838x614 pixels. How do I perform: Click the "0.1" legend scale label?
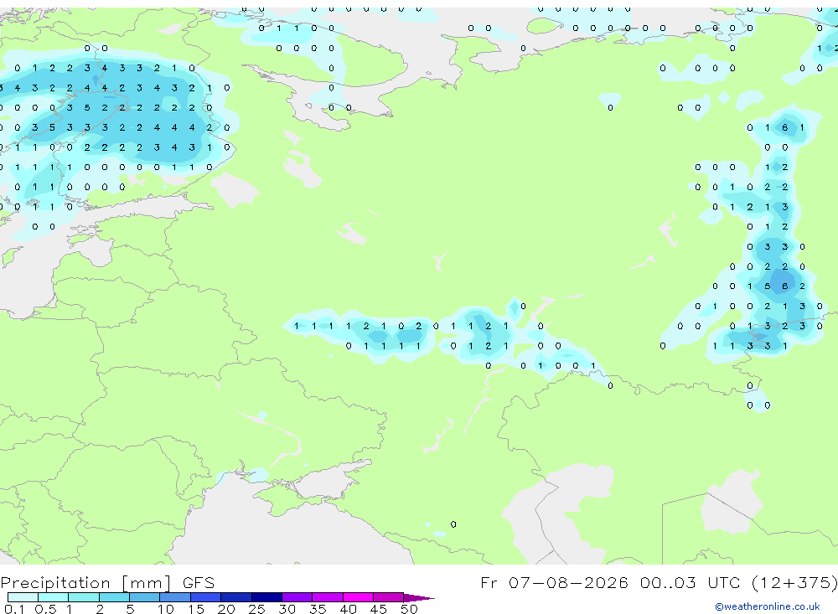pos(14,609)
